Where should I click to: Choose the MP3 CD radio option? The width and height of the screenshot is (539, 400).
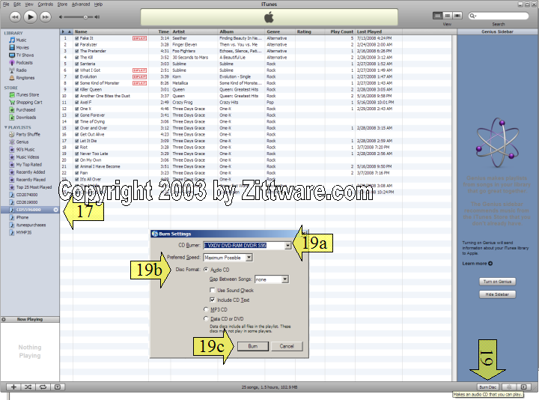(207, 309)
